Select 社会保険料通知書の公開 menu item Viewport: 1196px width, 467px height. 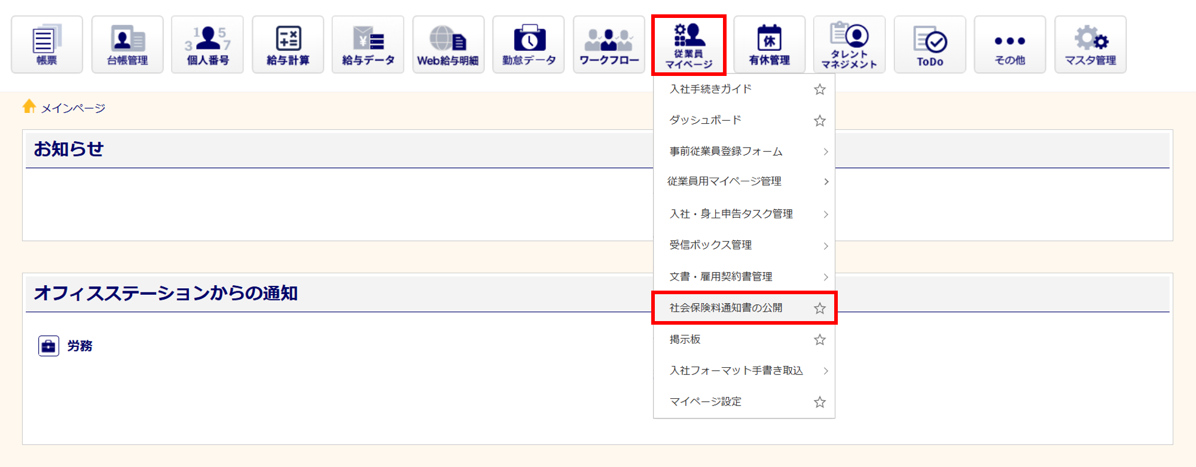pyautogui.click(x=726, y=308)
